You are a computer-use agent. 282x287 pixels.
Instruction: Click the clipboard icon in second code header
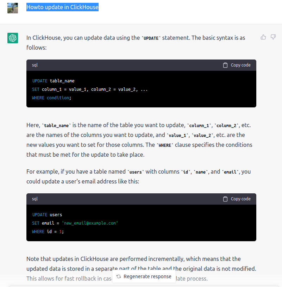tap(225, 199)
